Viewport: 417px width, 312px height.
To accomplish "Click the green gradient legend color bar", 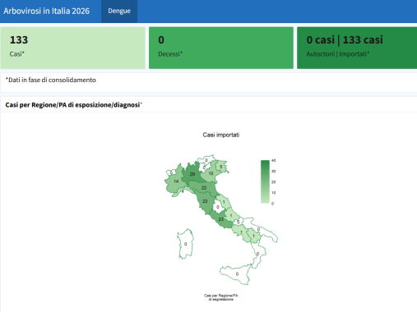I will 265,181.
